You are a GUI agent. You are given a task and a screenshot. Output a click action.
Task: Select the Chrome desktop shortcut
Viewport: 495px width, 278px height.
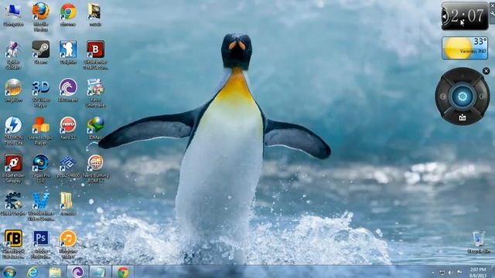coord(68,15)
